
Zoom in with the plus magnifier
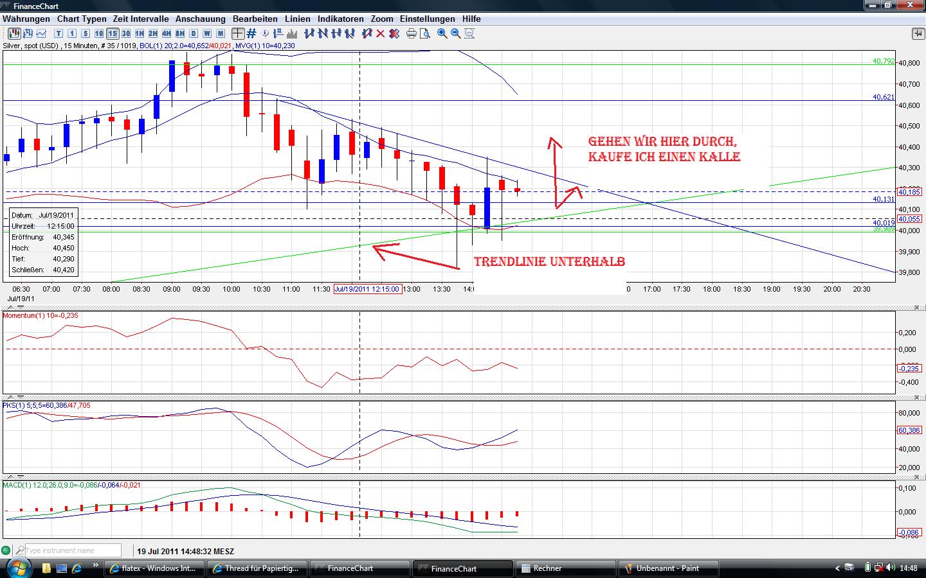[442, 33]
